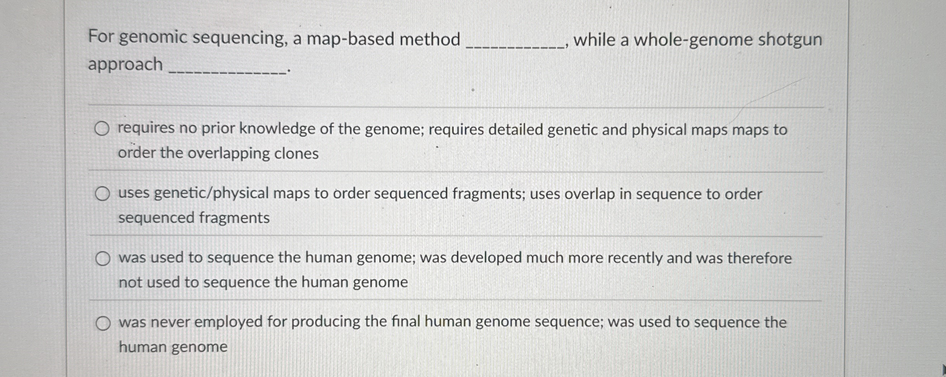
Task: Select the 'was used to sequence the human genome' option
Action: click(x=103, y=258)
